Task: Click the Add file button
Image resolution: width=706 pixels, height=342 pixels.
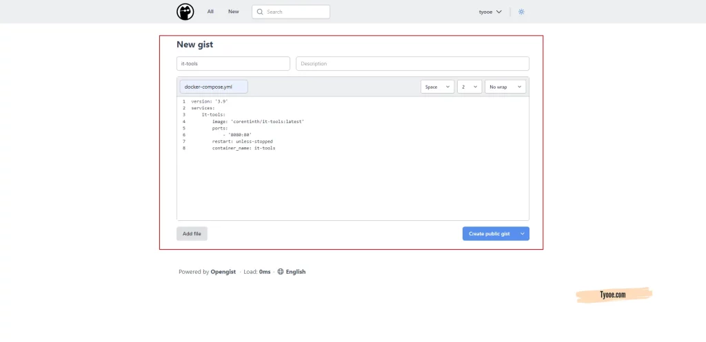Action: (192, 234)
